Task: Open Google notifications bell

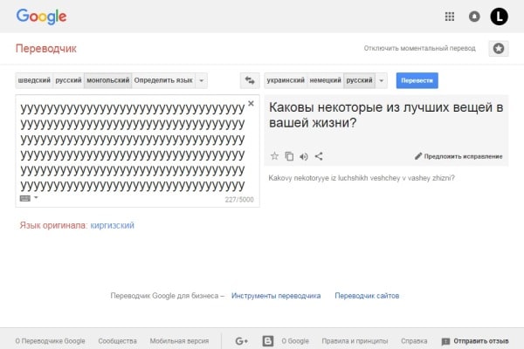Action: coord(474,16)
